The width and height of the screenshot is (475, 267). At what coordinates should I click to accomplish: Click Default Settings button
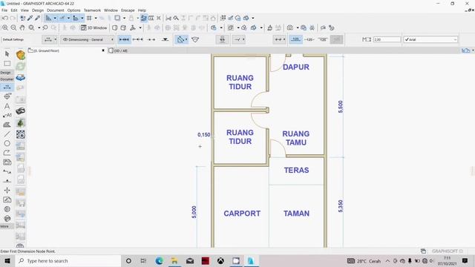click(x=13, y=39)
